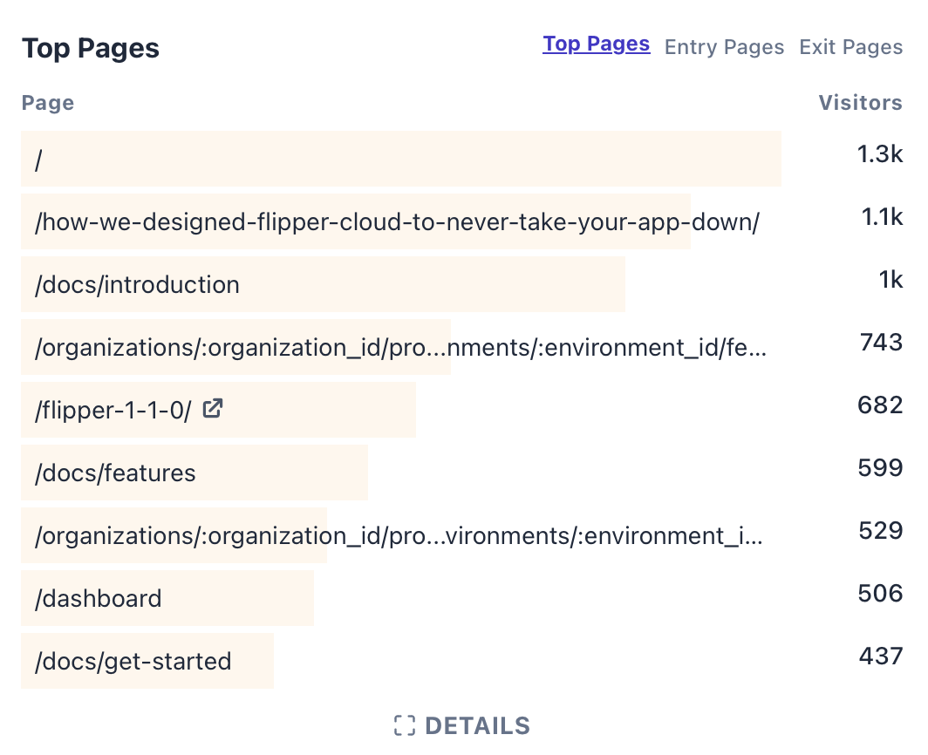Open the expand icon next to DETAILS
Image resolution: width=928 pixels, height=755 pixels.
pyautogui.click(x=405, y=724)
